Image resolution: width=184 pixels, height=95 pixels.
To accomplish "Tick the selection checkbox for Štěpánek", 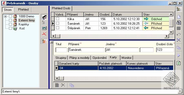I will coord(57,28).
